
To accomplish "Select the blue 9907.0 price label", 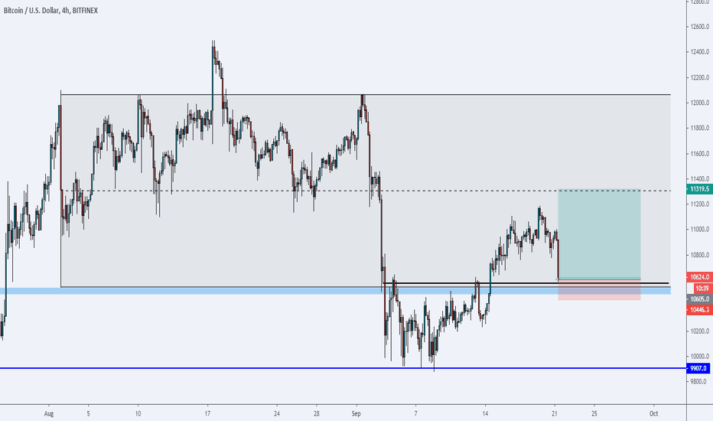I will pos(698,368).
